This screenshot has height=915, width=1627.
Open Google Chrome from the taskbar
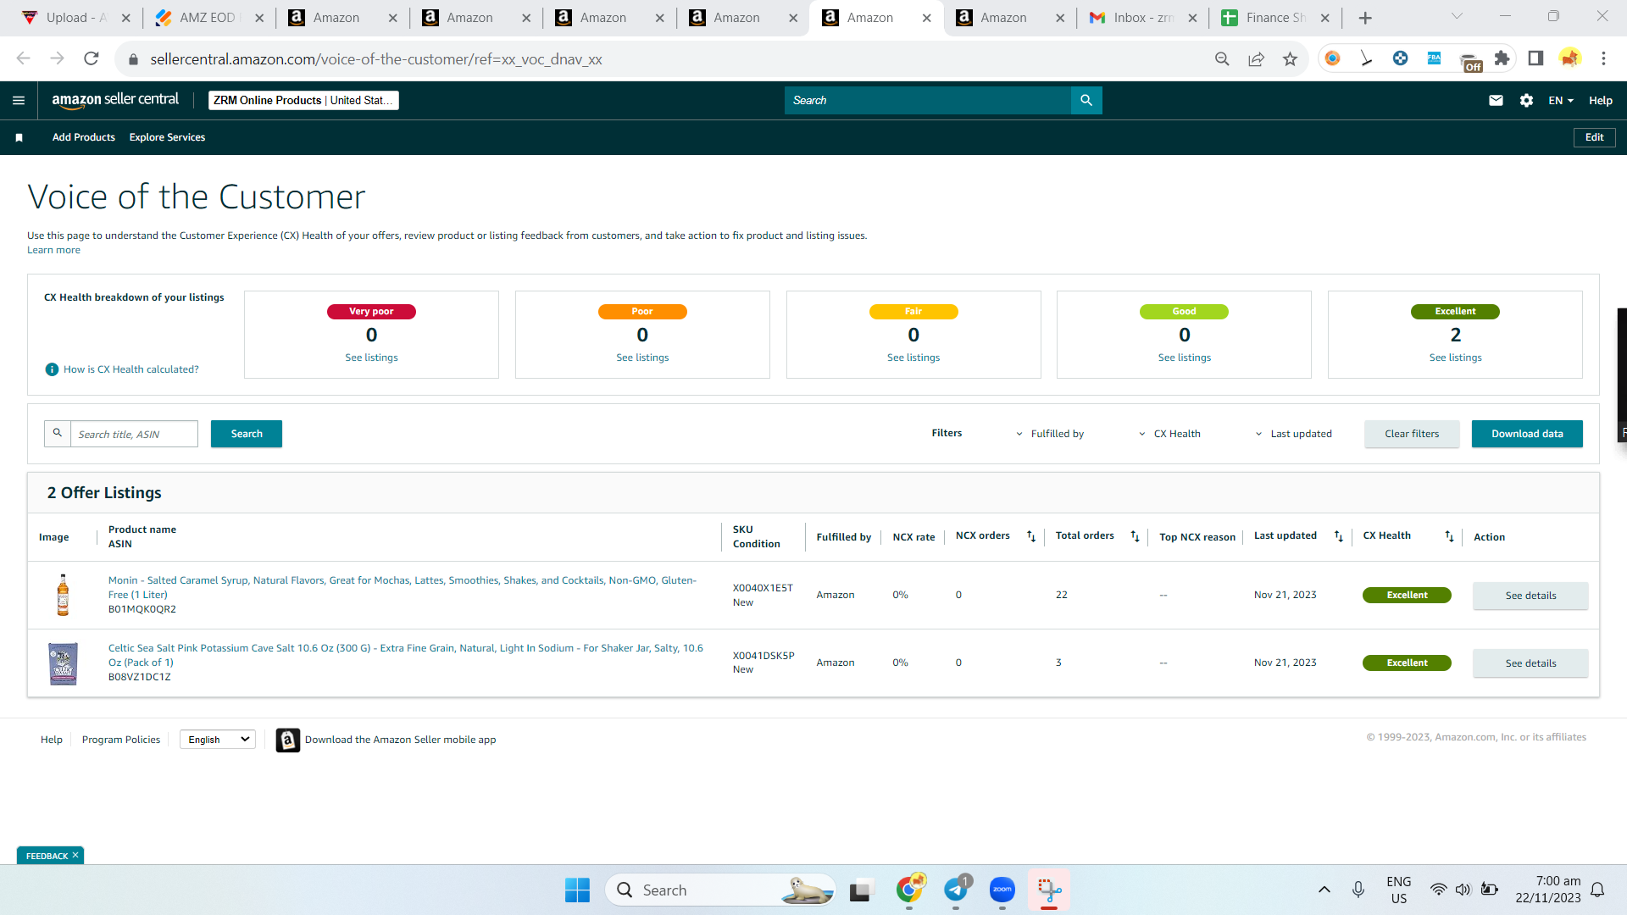point(909,890)
